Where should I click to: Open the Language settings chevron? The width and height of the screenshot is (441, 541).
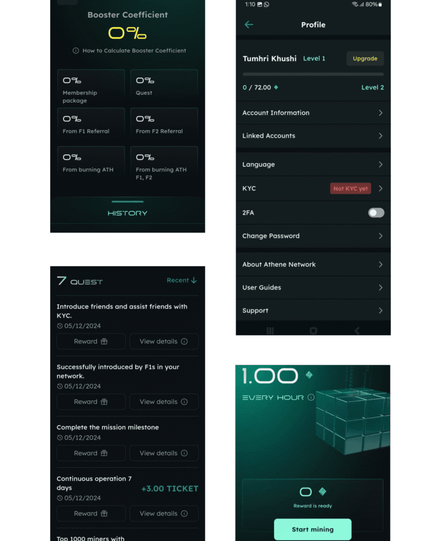pos(380,164)
